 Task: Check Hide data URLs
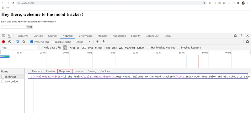coord(41,47)
